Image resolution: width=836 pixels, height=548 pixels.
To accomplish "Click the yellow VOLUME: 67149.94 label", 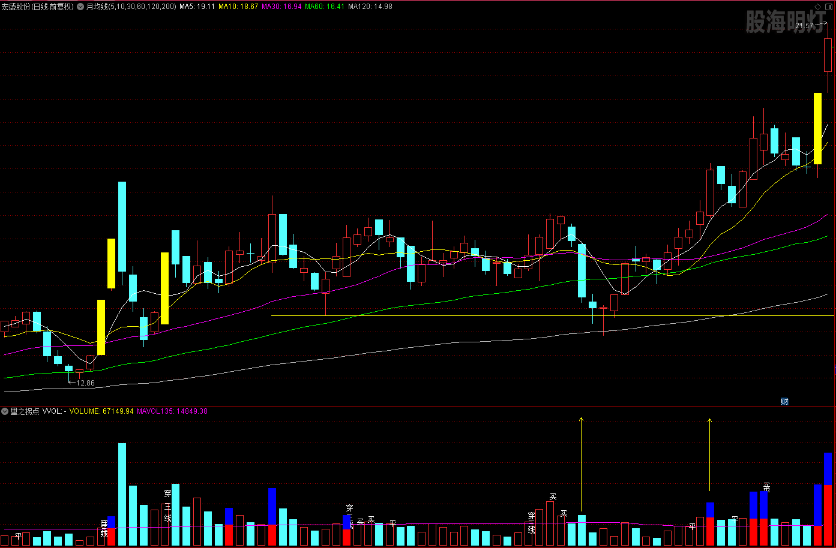I will pyautogui.click(x=101, y=411).
